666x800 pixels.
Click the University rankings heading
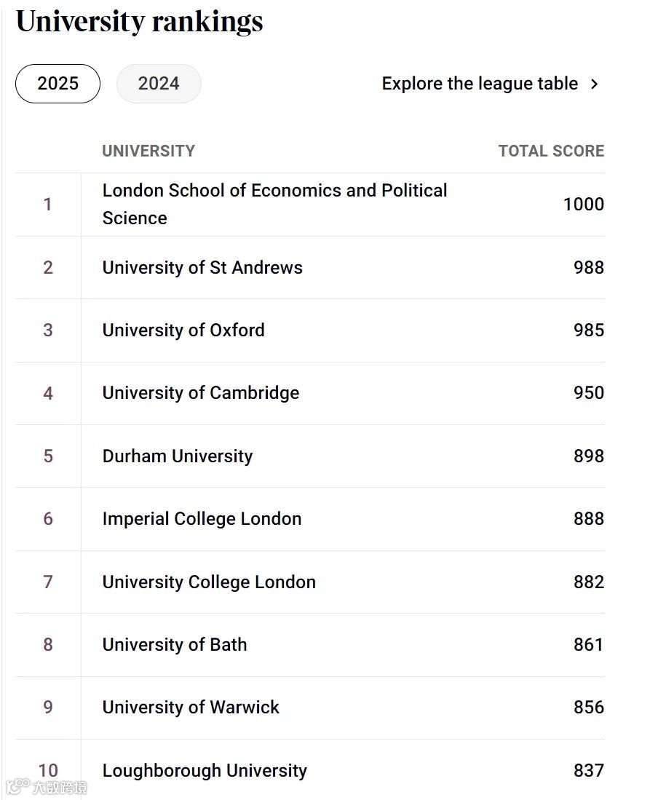(x=140, y=21)
